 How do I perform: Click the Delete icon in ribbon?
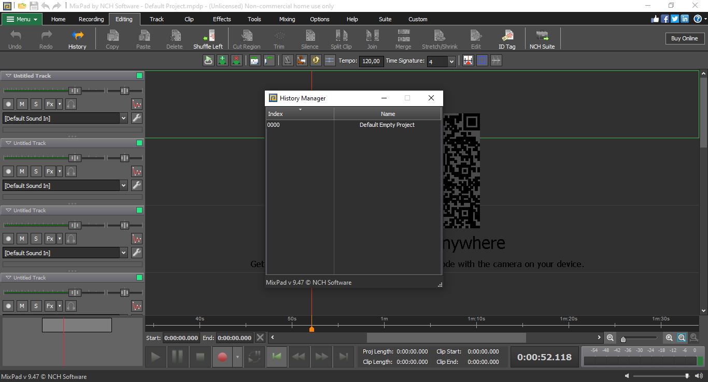[x=175, y=40]
